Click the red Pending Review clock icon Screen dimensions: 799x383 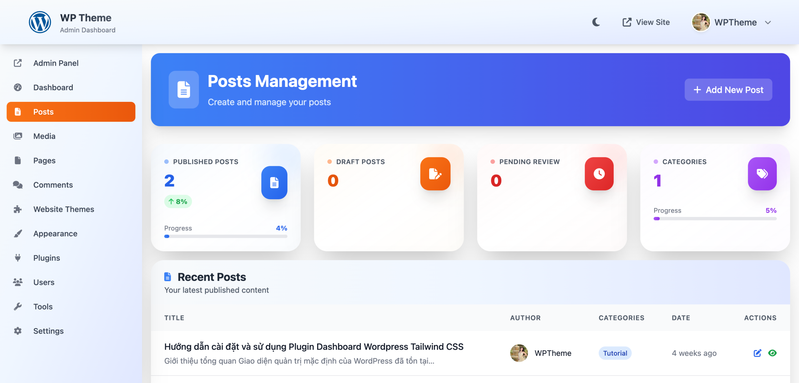pyautogui.click(x=599, y=174)
